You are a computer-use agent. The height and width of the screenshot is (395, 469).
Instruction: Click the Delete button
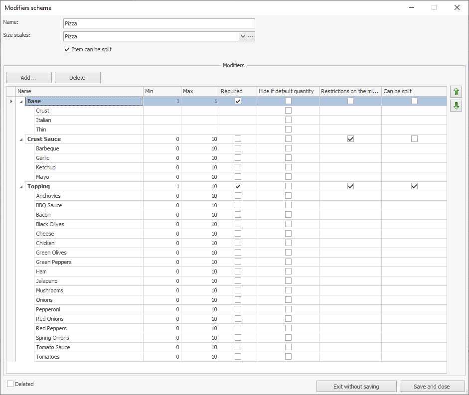coord(77,78)
